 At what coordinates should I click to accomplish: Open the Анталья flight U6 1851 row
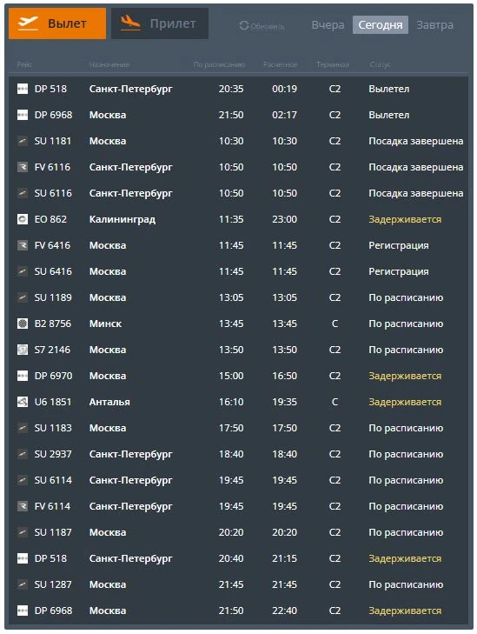coord(238,402)
